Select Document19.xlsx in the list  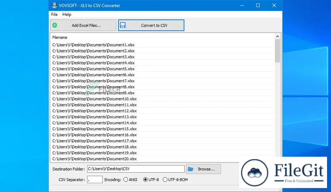point(94,153)
